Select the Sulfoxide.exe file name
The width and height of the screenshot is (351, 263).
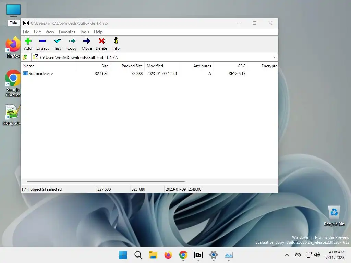click(x=41, y=74)
